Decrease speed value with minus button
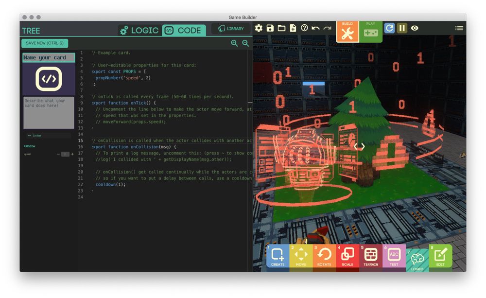 [x=58, y=154]
